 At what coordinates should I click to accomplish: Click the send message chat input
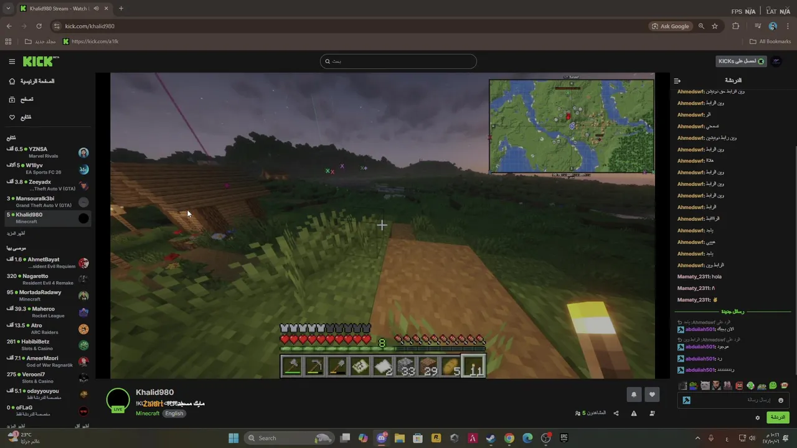click(732, 400)
